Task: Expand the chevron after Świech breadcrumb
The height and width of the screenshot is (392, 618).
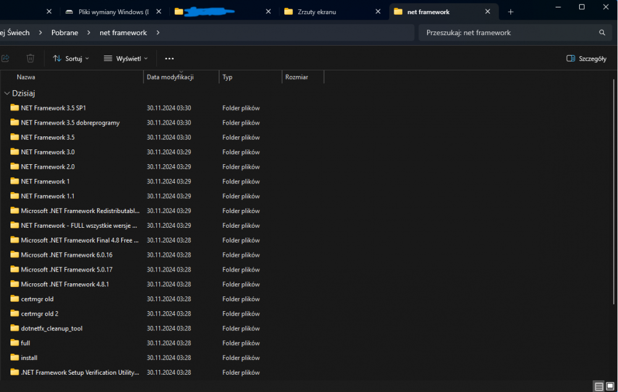Action: 40,33
